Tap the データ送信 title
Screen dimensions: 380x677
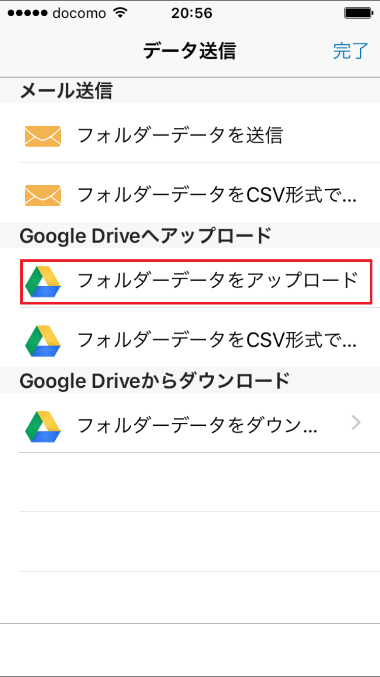pos(189,51)
